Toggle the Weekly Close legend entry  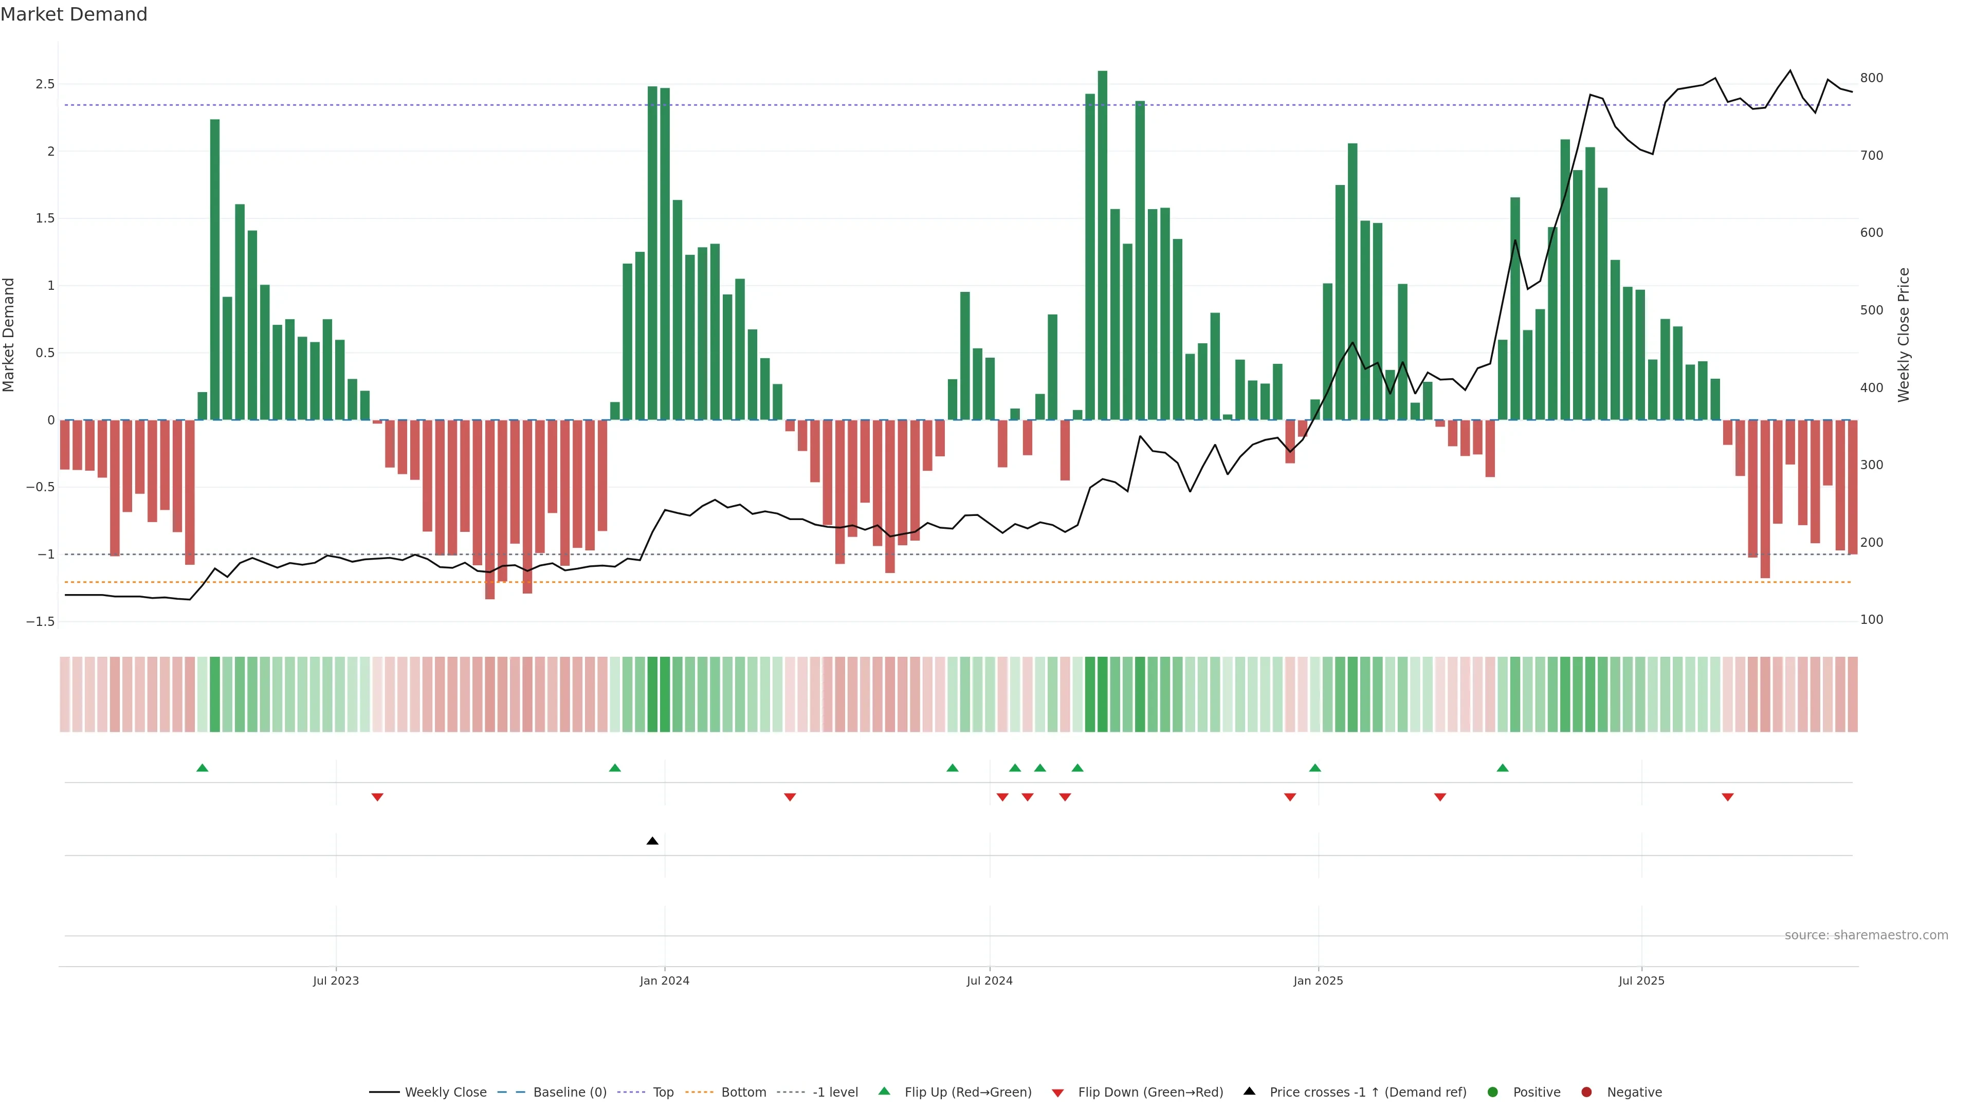445,1093
